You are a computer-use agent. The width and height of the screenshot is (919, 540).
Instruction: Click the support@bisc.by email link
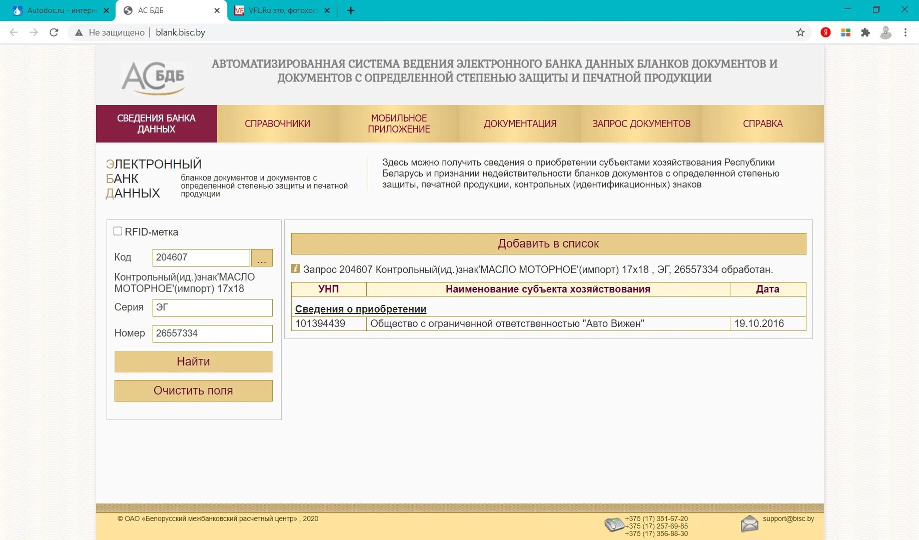(788, 518)
